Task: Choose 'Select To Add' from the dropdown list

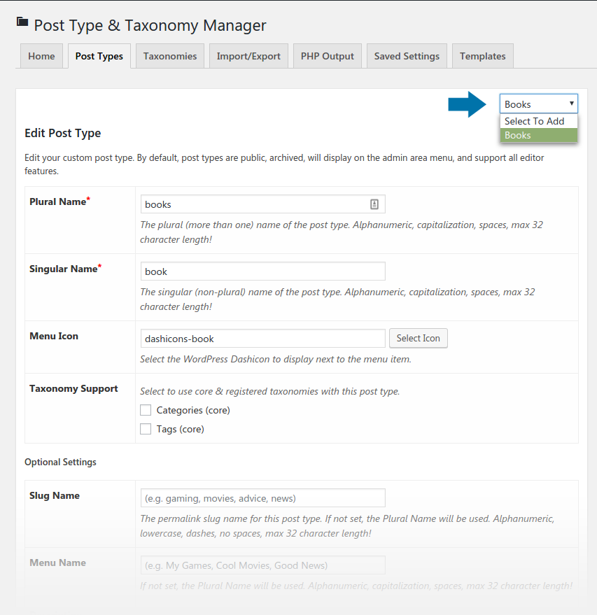Action: click(x=539, y=121)
